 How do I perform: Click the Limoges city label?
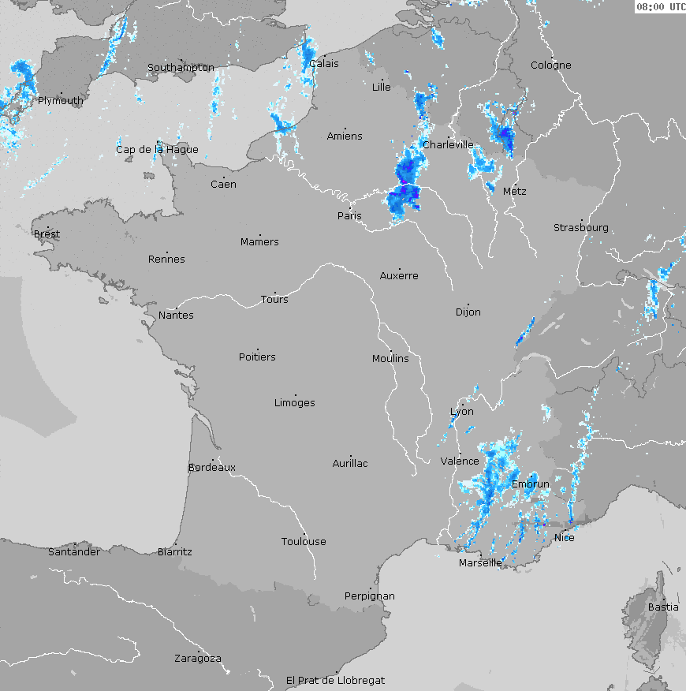[x=295, y=403]
